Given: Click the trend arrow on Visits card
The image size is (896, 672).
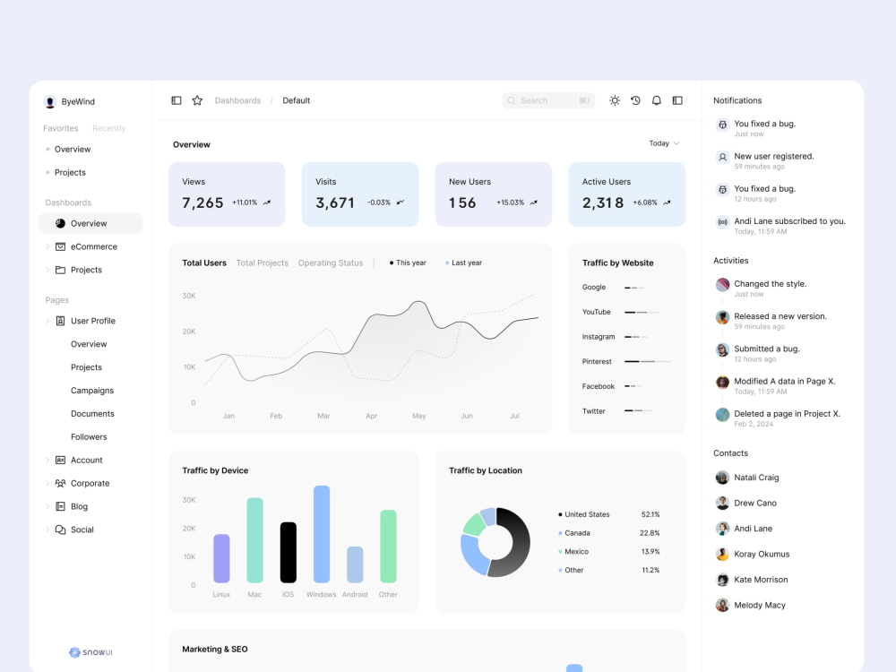Looking at the screenshot, I should coord(400,202).
